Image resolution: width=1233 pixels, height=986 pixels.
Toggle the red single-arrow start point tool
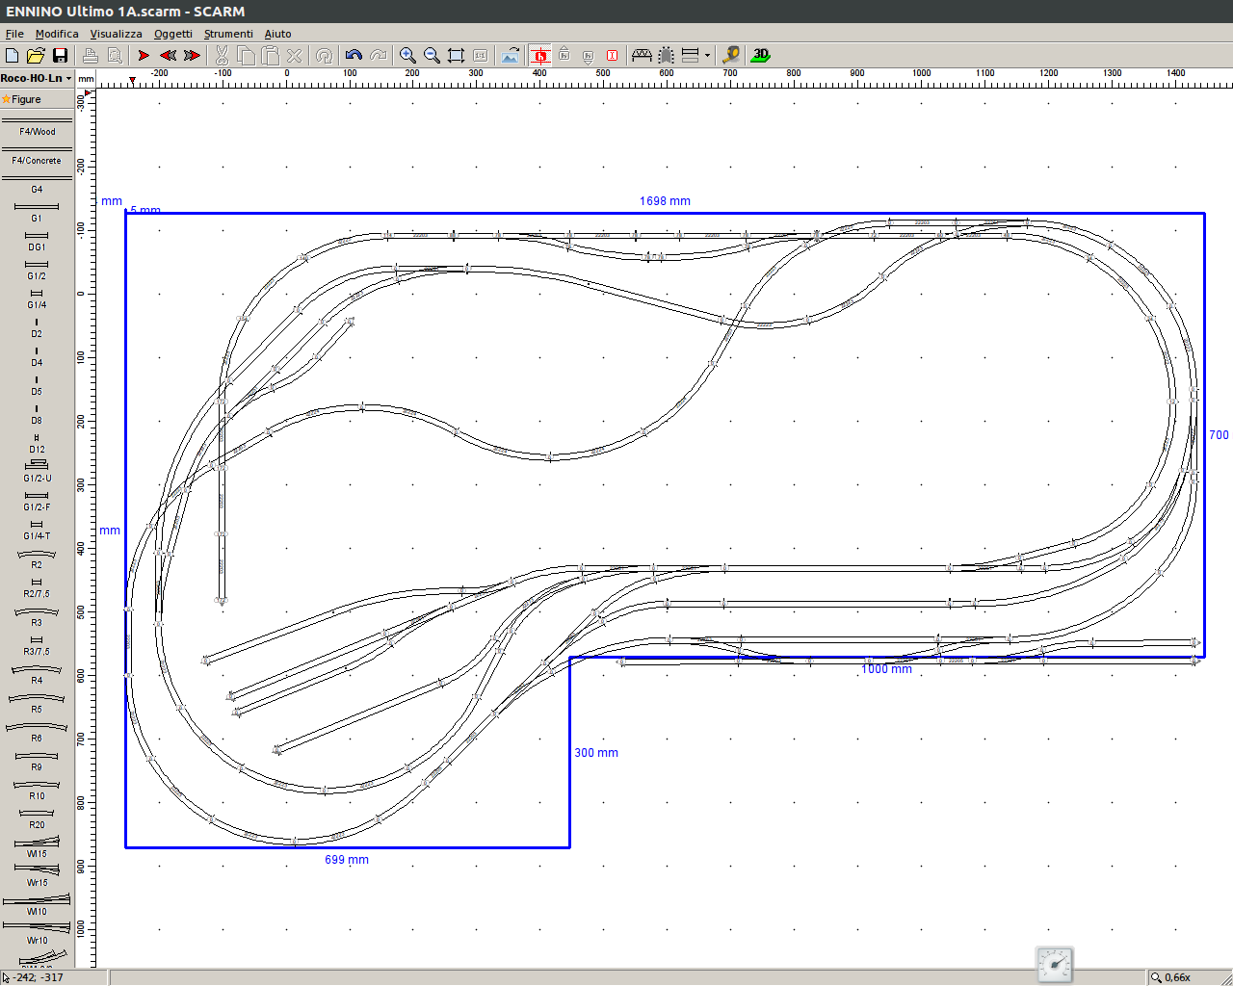pyautogui.click(x=144, y=56)
